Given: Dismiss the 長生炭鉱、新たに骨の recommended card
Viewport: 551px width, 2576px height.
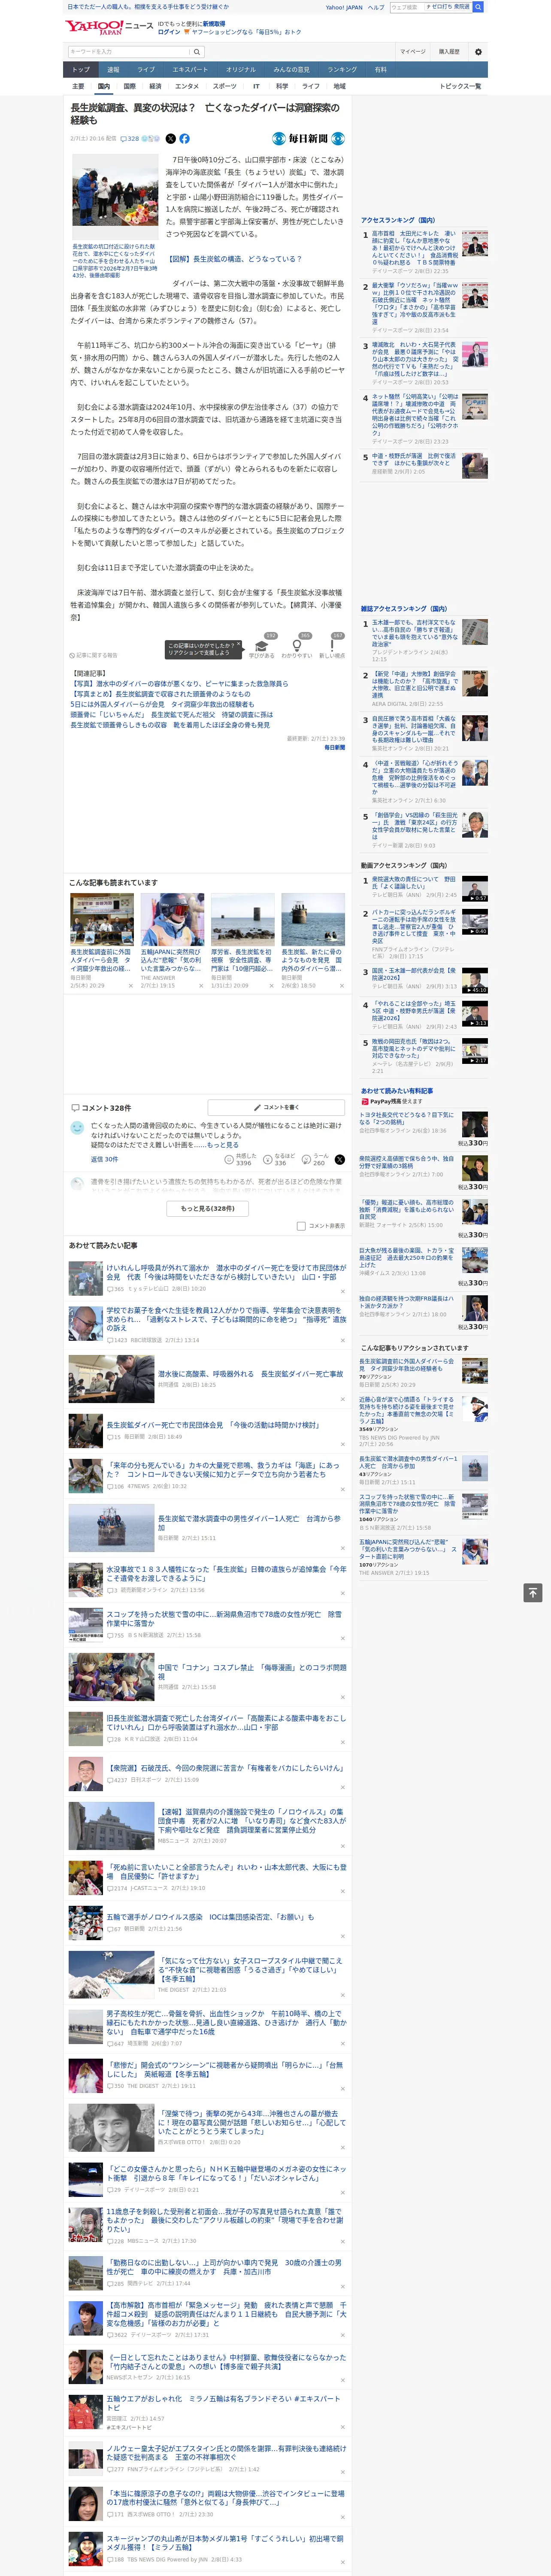Looking at the screenshot, I should 342,986.
